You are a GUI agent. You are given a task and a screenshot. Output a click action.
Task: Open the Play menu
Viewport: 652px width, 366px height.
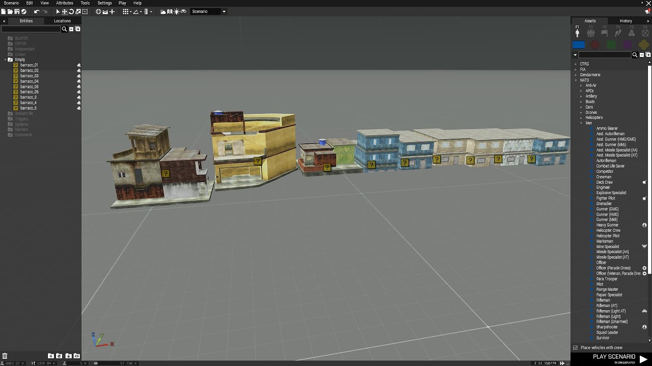[x=122, y=3]
